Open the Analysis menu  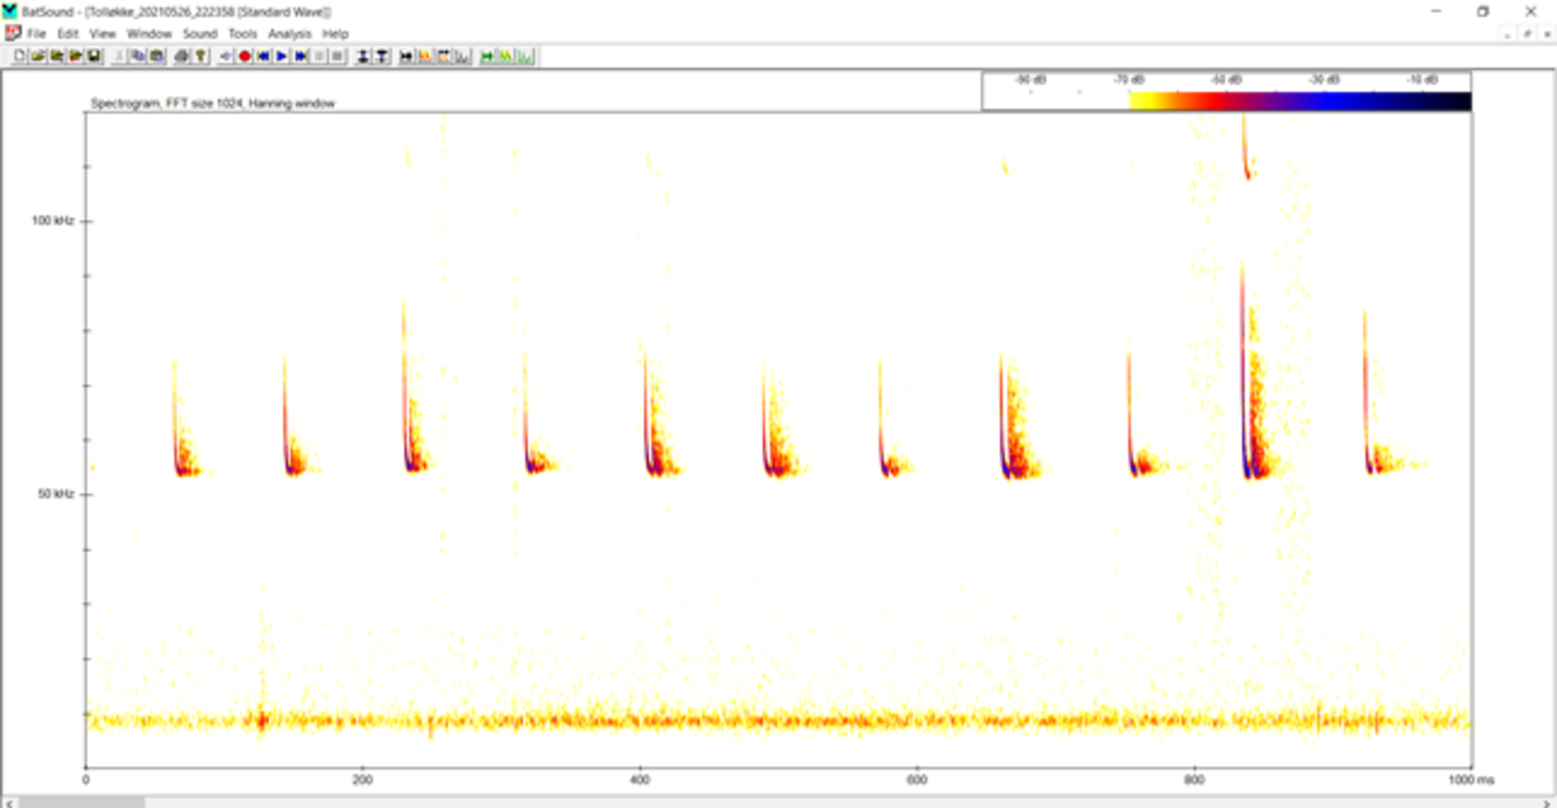[290, 33]
